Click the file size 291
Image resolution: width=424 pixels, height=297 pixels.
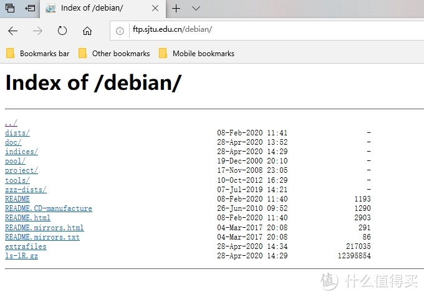coord(365,228)
